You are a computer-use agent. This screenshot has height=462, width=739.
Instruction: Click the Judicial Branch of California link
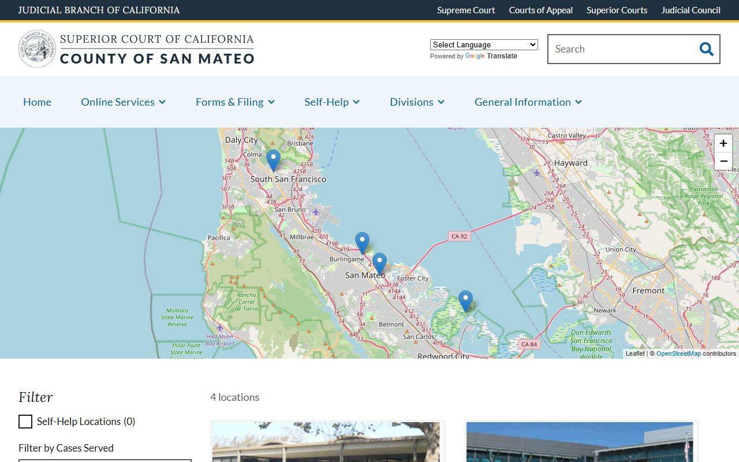[99, 10]
